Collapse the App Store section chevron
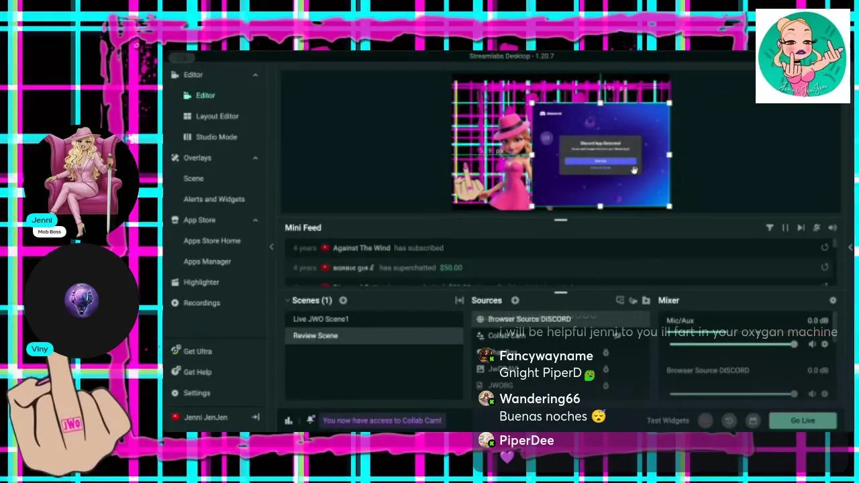This screenshot has height=483, width=859. 255,220
